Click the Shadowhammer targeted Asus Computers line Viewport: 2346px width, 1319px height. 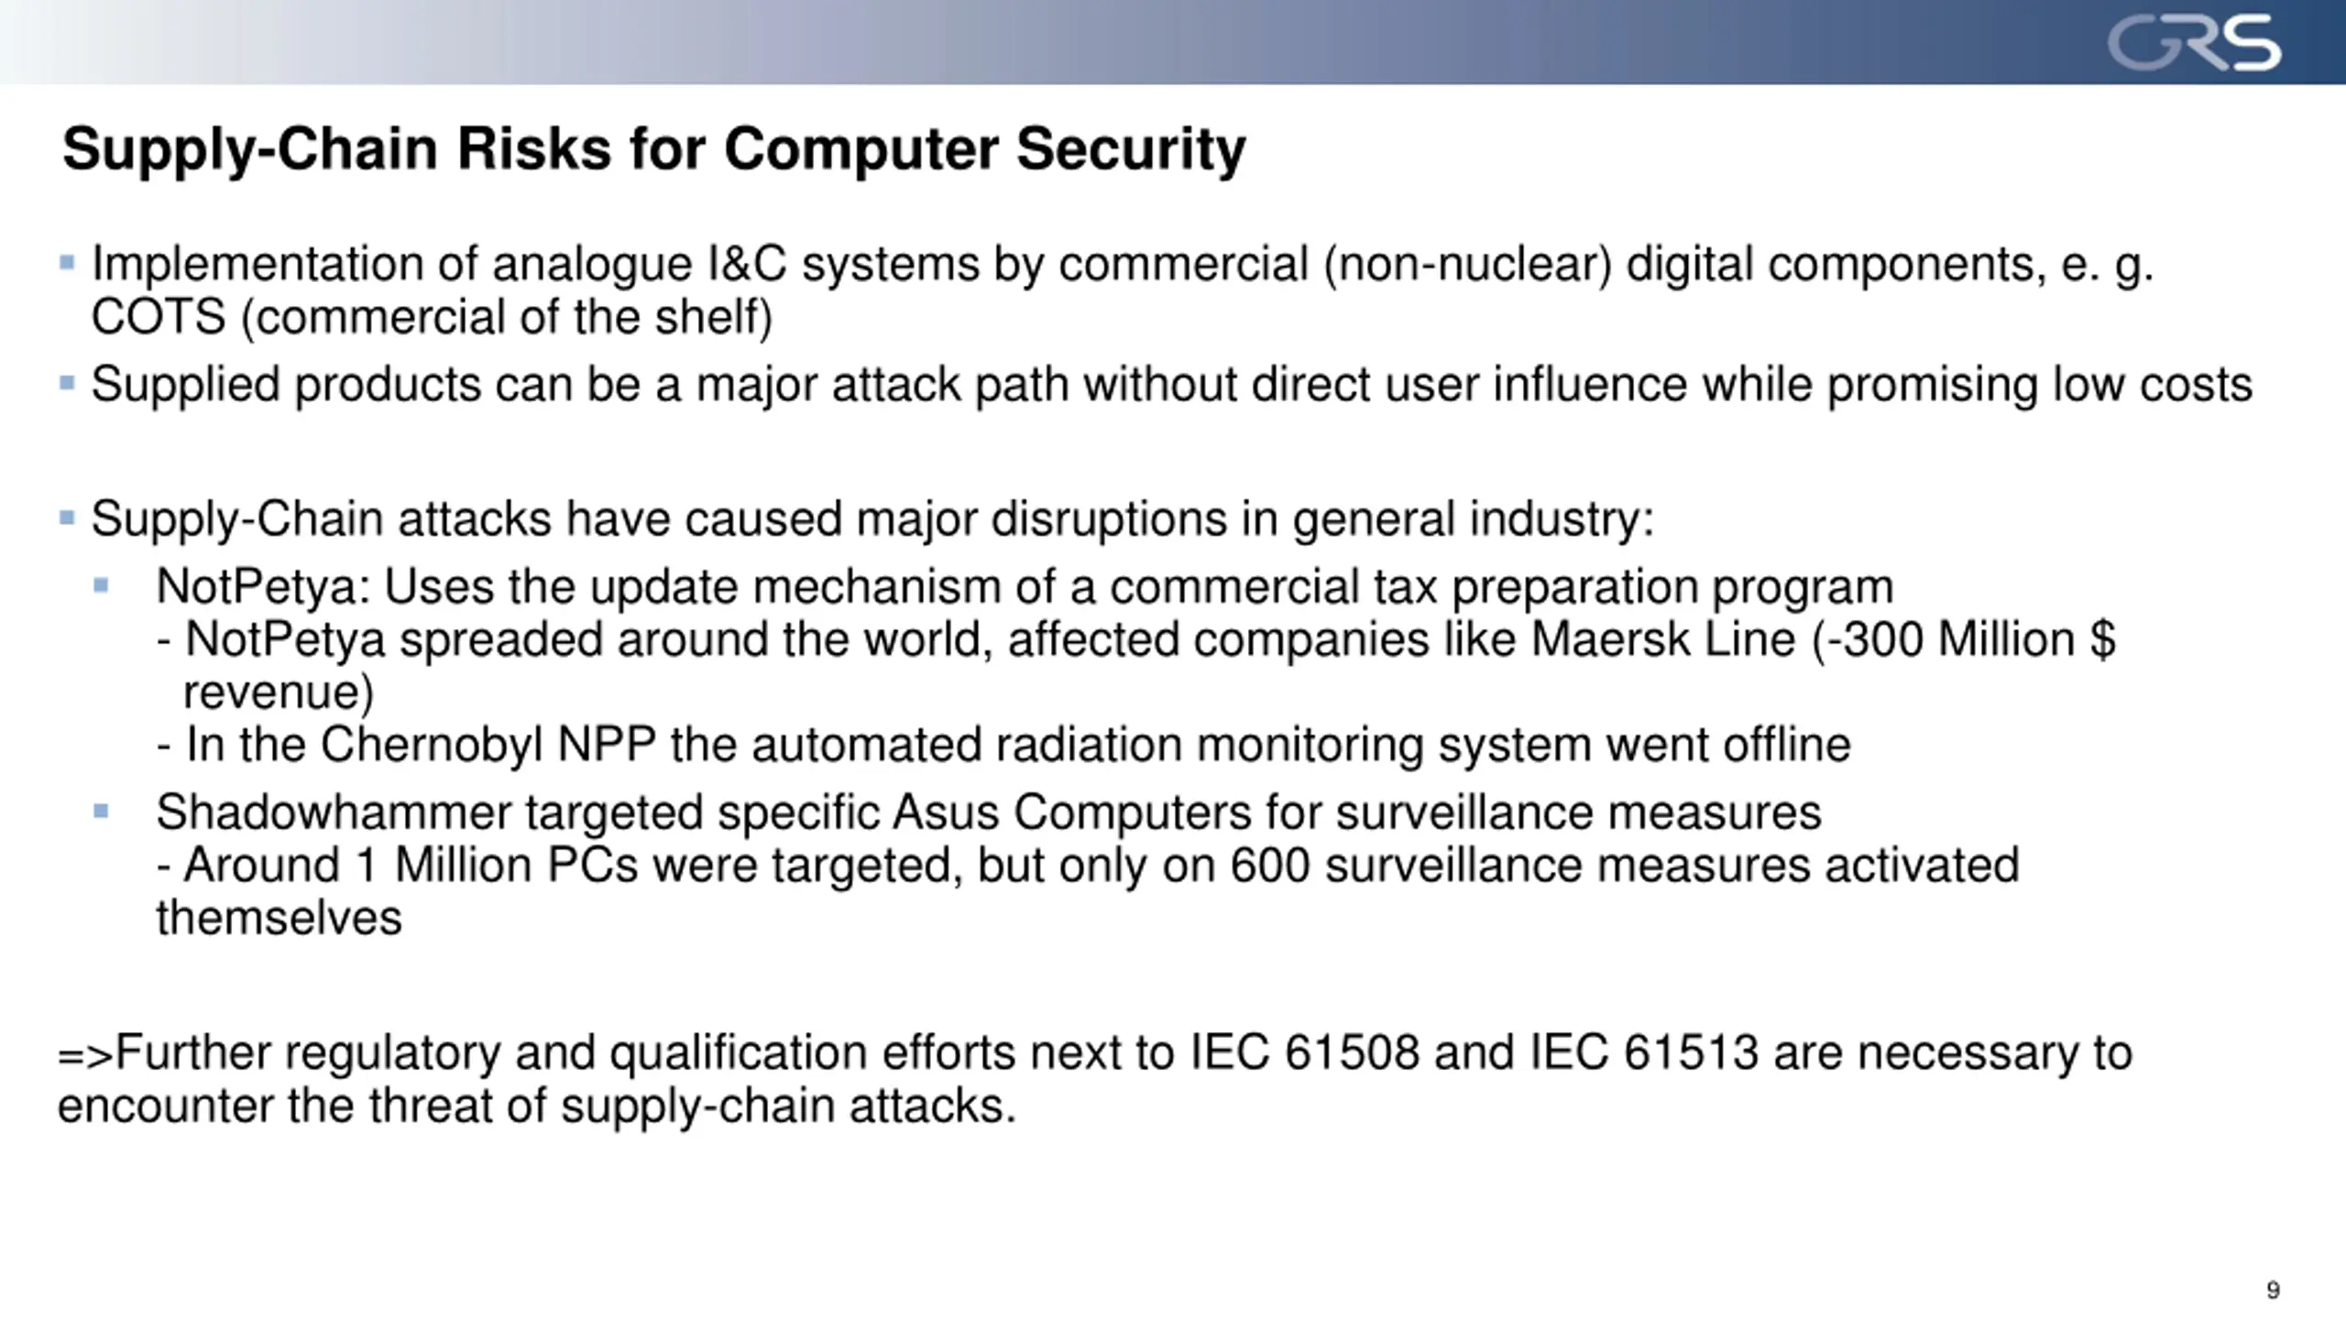point(989,812)
